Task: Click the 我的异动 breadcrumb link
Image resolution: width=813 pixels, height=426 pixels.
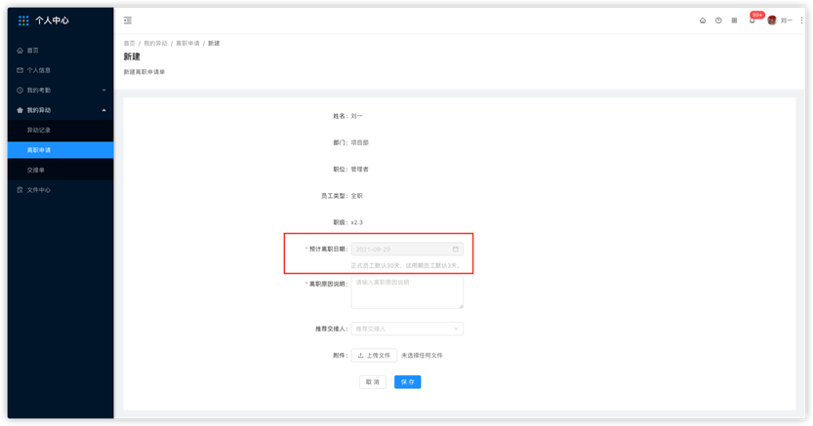Action: pos(155,44)
